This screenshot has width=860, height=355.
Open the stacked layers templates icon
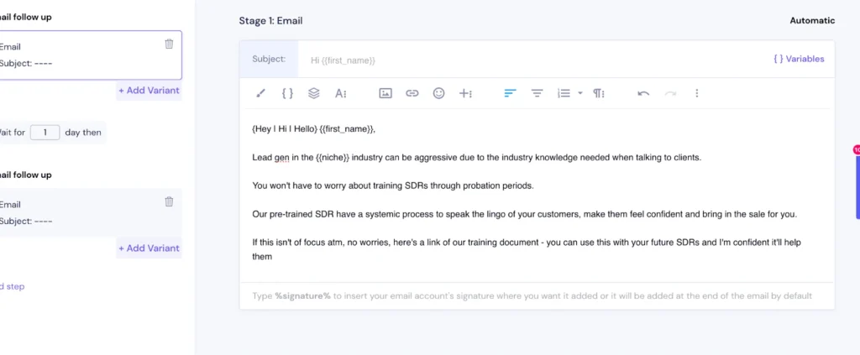coord(314,93)
